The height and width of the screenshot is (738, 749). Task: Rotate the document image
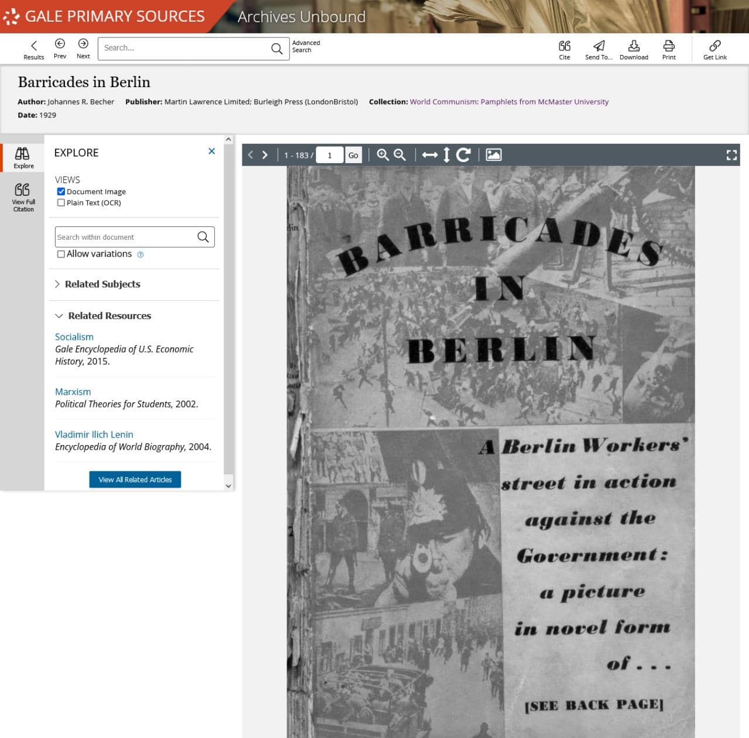(463, 154)
